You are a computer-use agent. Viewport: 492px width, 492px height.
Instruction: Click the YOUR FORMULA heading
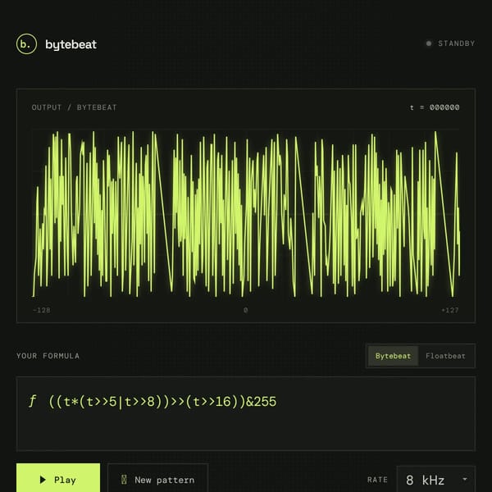[x=48, y=356]
